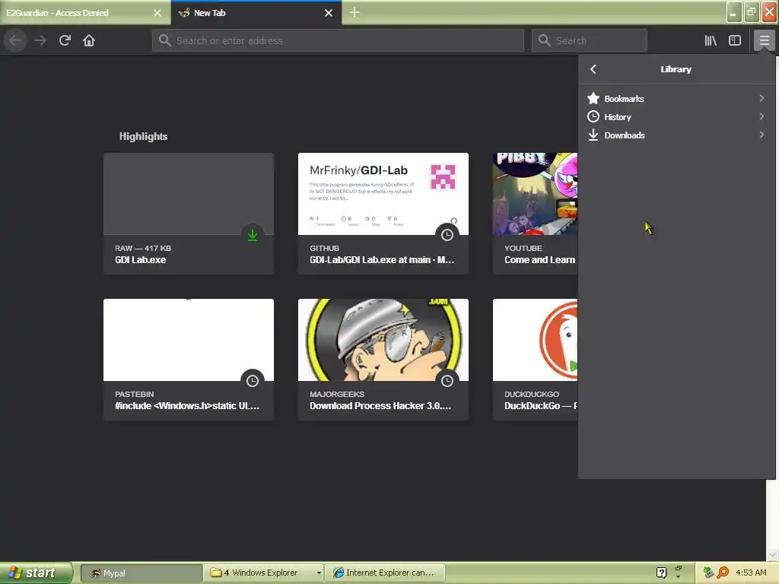The image size is (779, 584).
Task: Go to the home page icon
Action: [x=89, y=40]
